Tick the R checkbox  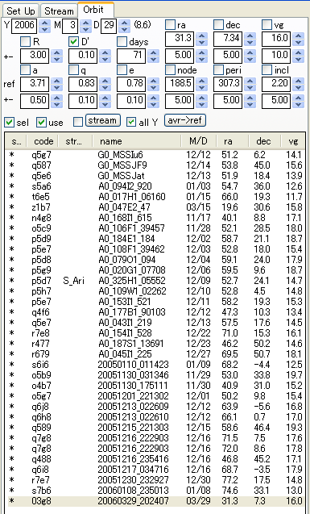pos(25,42)
